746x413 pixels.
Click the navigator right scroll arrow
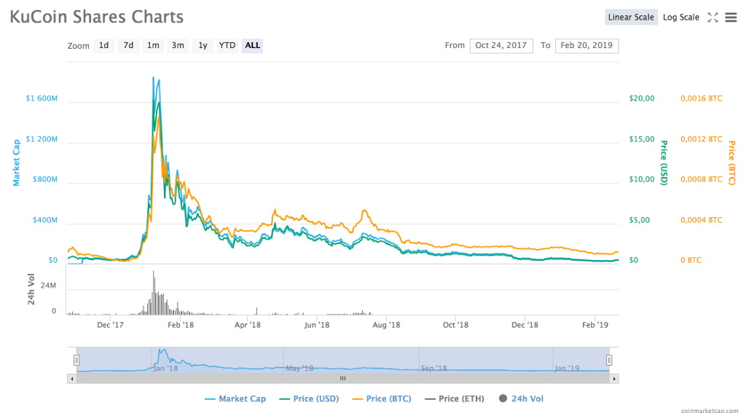click(614, 379)
